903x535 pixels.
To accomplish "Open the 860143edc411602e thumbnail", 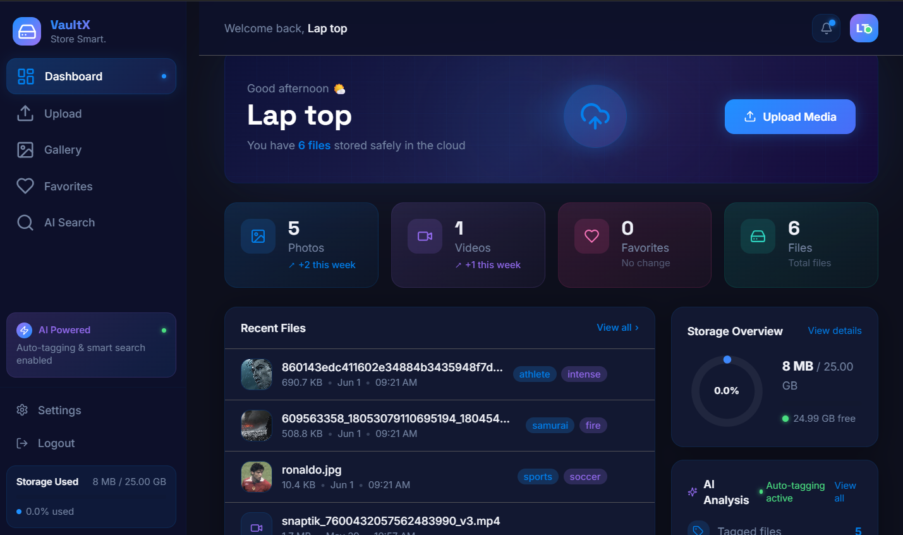I will [x=257, y=374].
